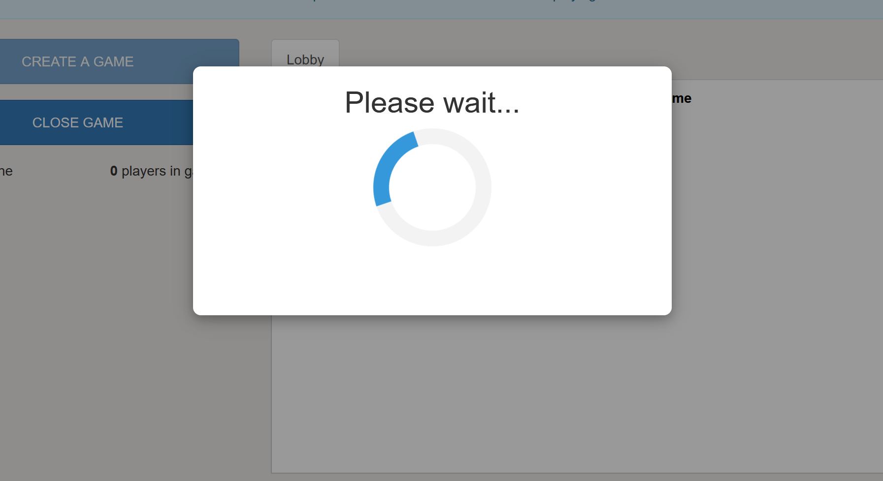Click the "CREATE" word on the top-left button
This screenshot has width=883, height=481.
click(49, 61)
